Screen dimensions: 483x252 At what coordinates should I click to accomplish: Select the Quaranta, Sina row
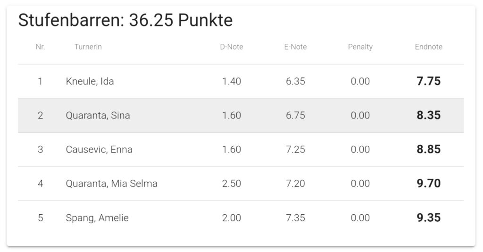point(241,116)
